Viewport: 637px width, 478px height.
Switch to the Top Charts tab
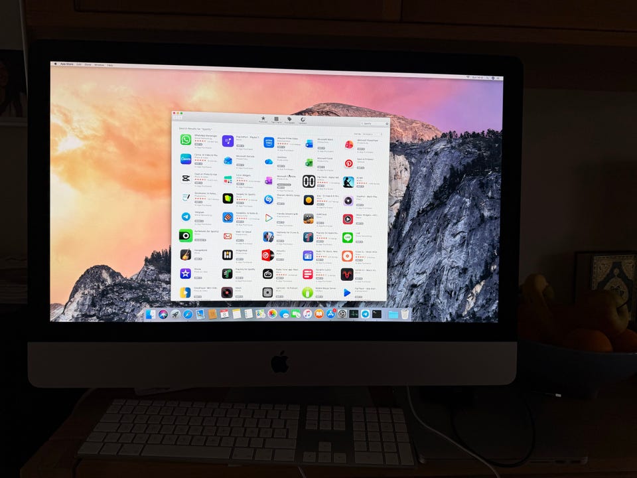[x=276, y=120]
